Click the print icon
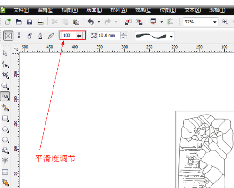 tap(40, 22)
